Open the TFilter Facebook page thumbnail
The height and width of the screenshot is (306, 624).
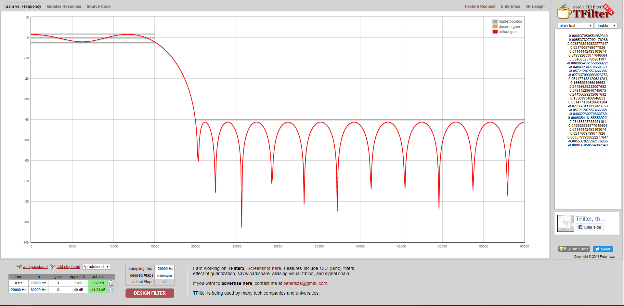pyautogui.click(x=565, y=223)
